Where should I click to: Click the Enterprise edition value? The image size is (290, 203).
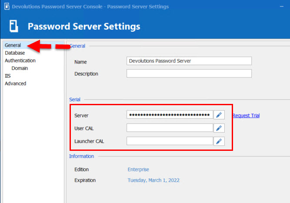pos(138,170)
